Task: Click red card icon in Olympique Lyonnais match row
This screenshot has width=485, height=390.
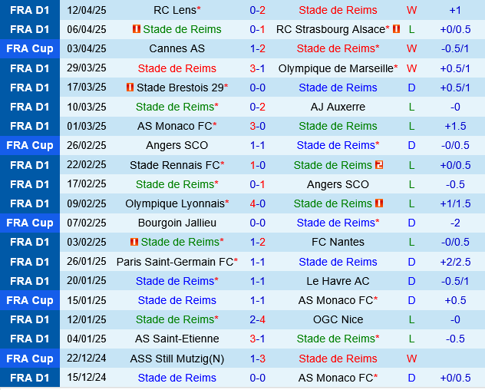Action: click(379, 203)
